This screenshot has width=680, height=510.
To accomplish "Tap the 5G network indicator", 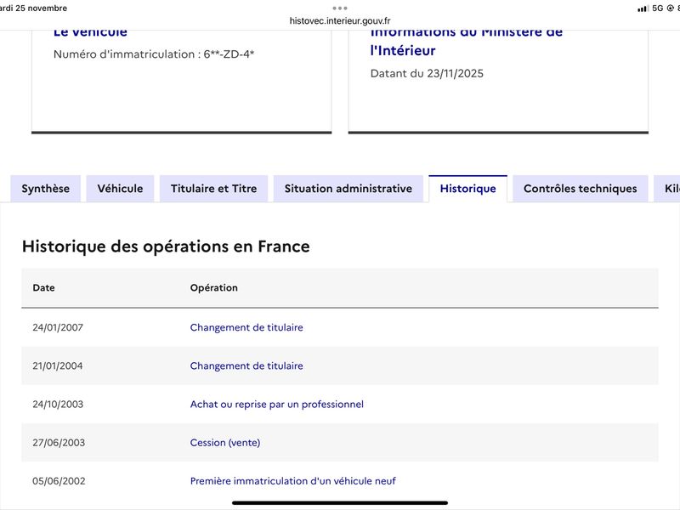I will pyautogui.click(x=657, y=8).
